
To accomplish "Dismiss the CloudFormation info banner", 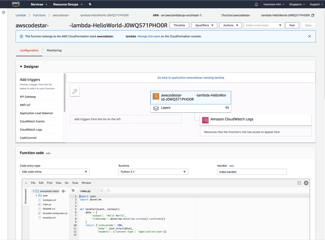I will coord(309,36).
